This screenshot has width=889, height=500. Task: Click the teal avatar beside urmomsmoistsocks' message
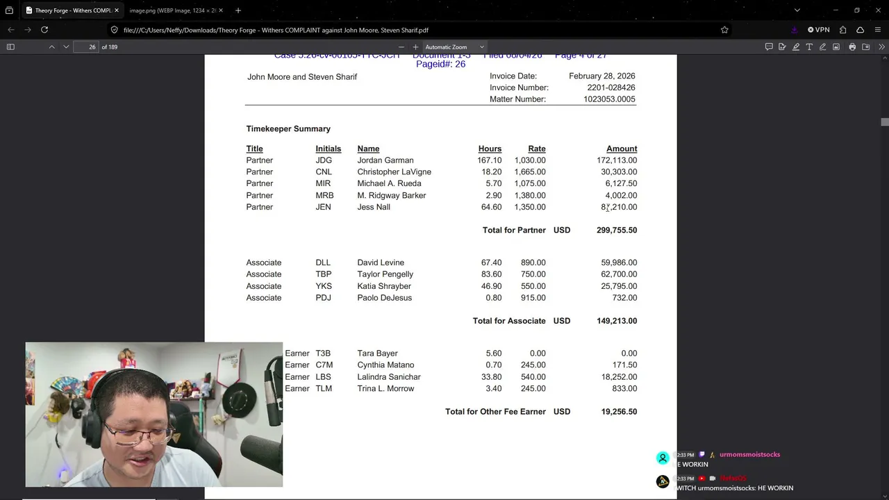pos(663,458)
